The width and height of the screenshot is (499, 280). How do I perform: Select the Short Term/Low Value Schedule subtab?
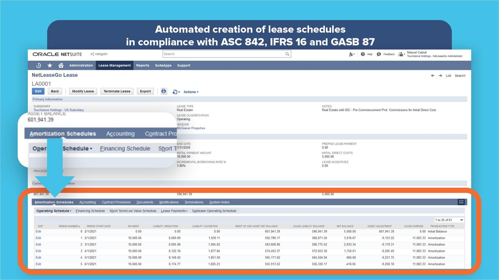click(133, 211)
